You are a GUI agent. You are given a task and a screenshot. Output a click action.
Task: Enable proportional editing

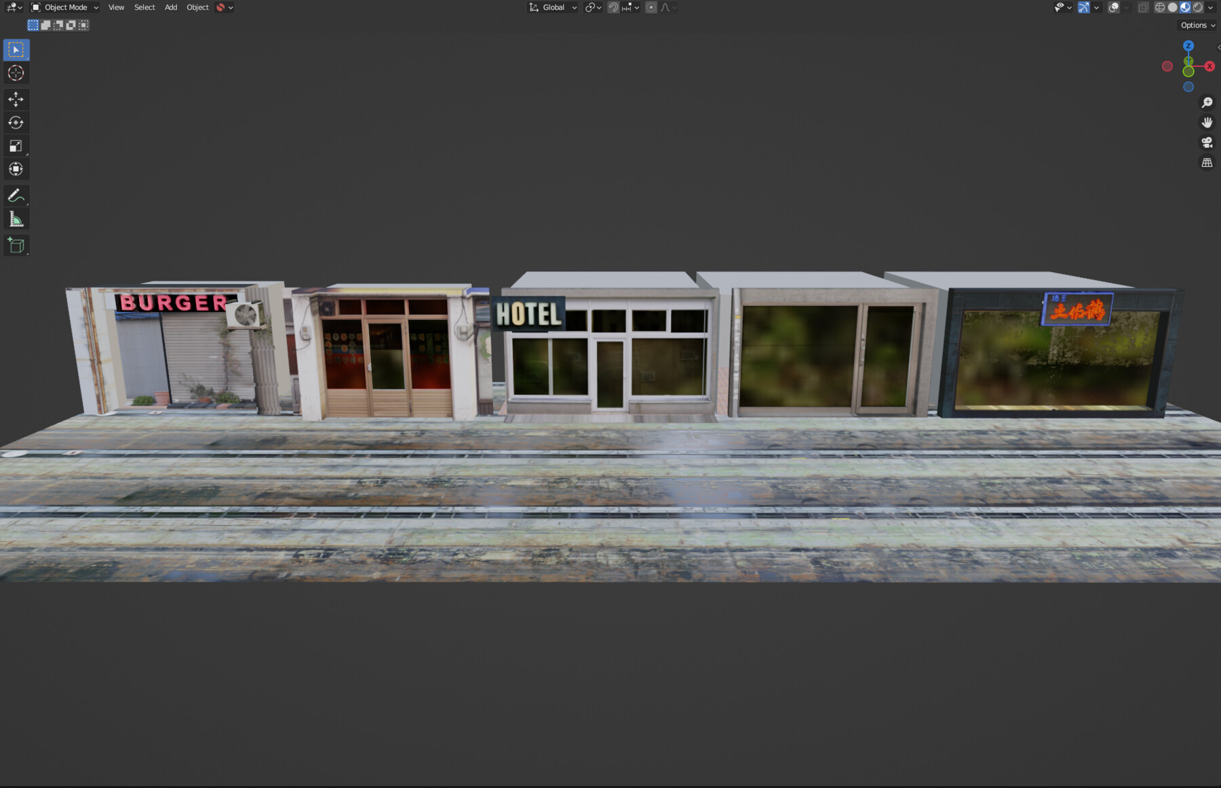(x=650, y=7)
